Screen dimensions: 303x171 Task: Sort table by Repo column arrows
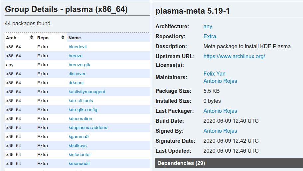coord(63,38)
